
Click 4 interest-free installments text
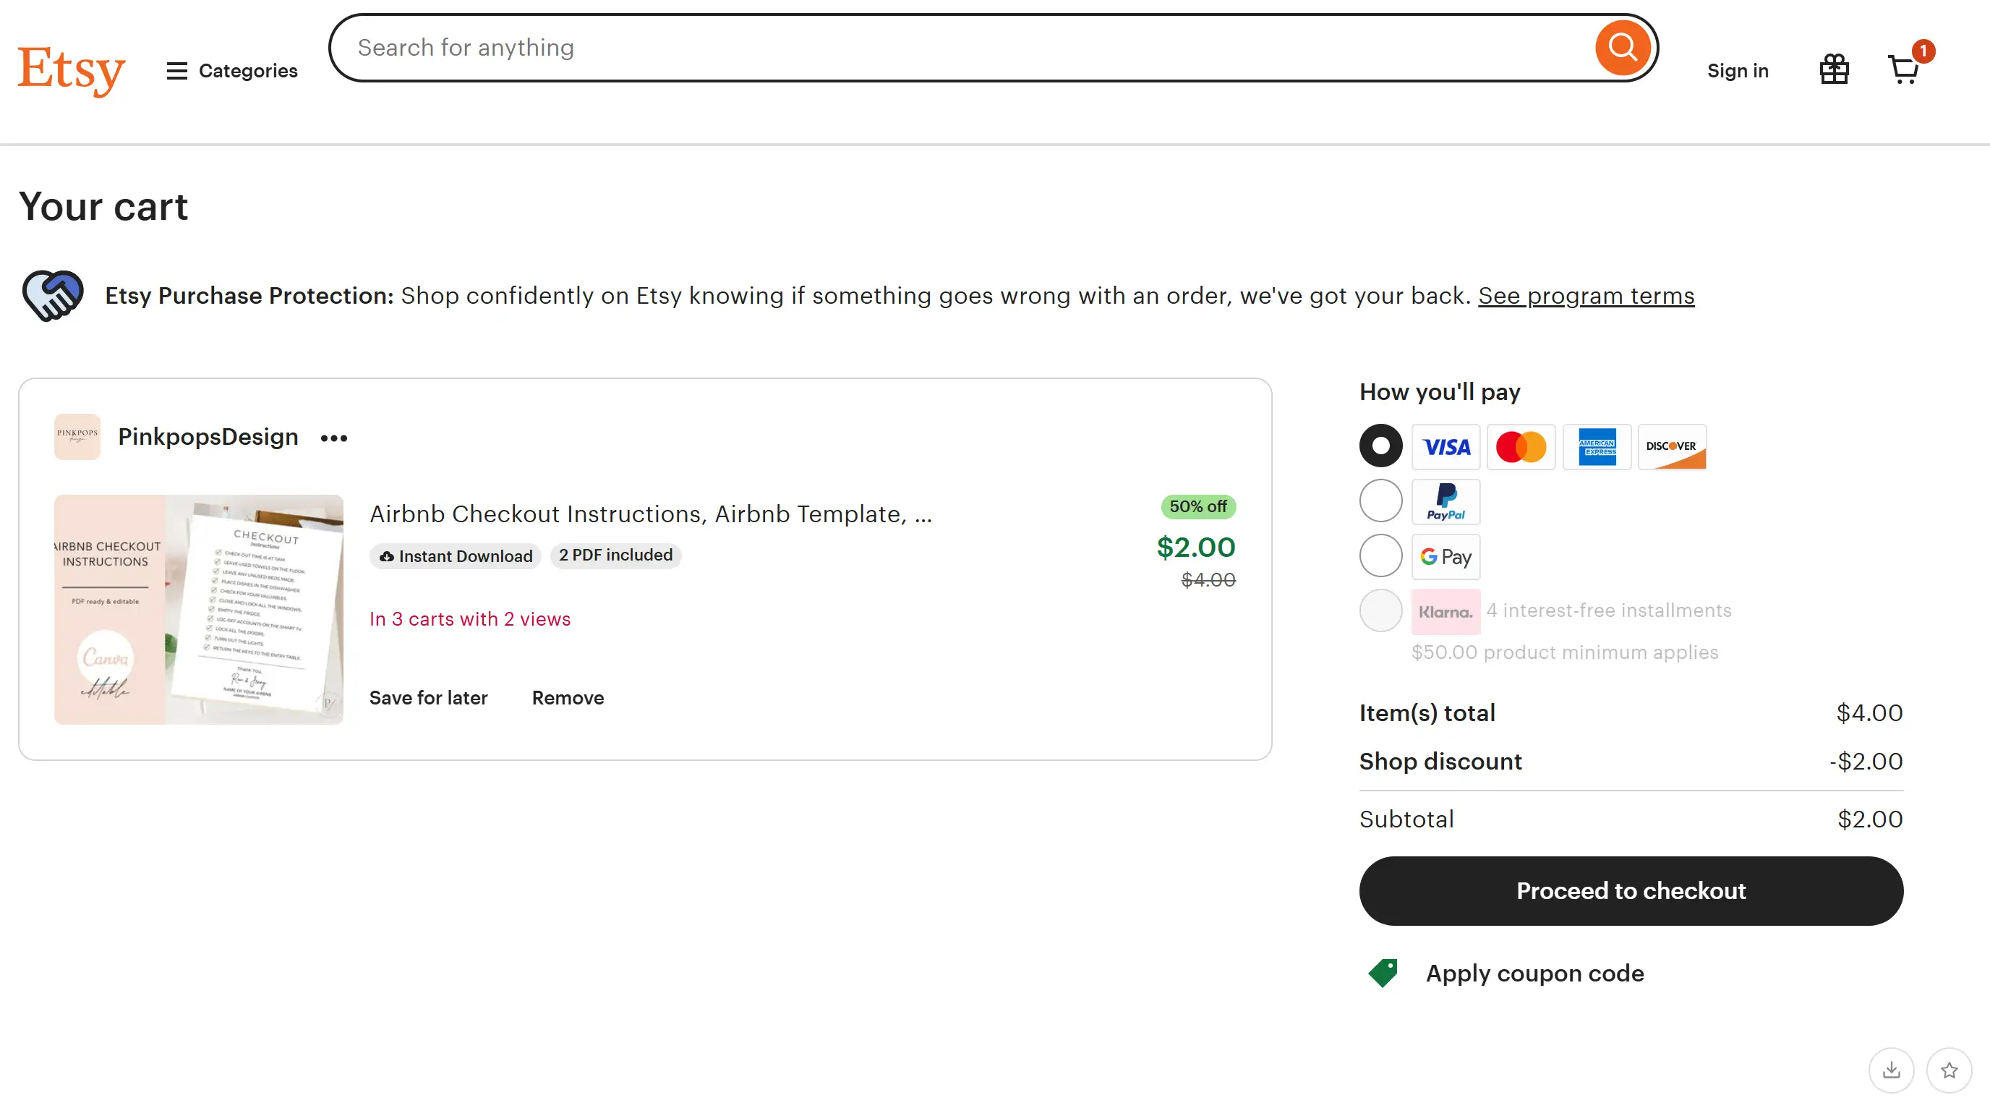tap(1608, 610)
